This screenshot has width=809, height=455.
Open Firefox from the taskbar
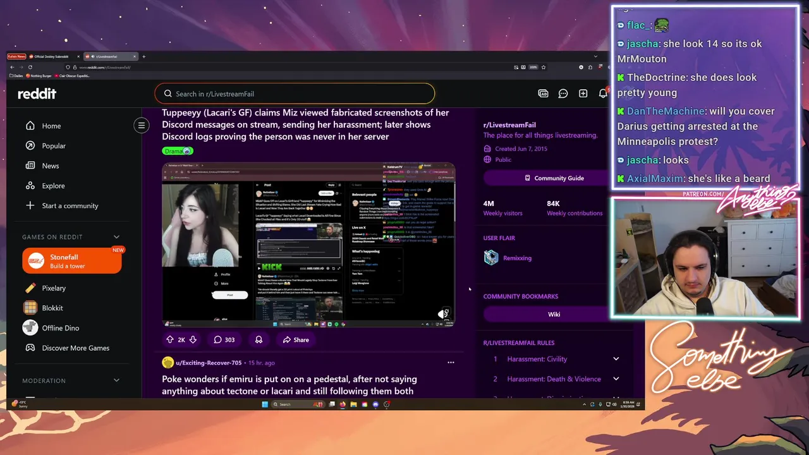(x=343, y=404)
